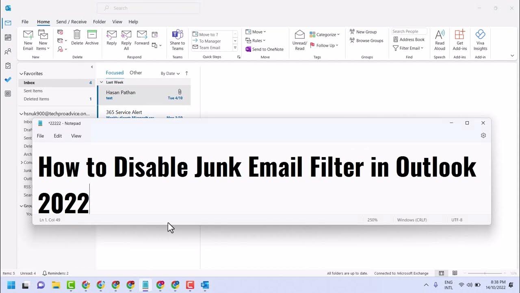Click Reply All in the ribbon
Screen dimensions: 520x293
tap(126, 40)
